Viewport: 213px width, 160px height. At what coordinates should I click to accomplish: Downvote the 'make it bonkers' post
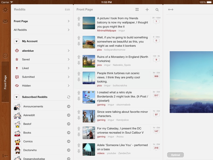pyautogui.click(x=79, y=44)
